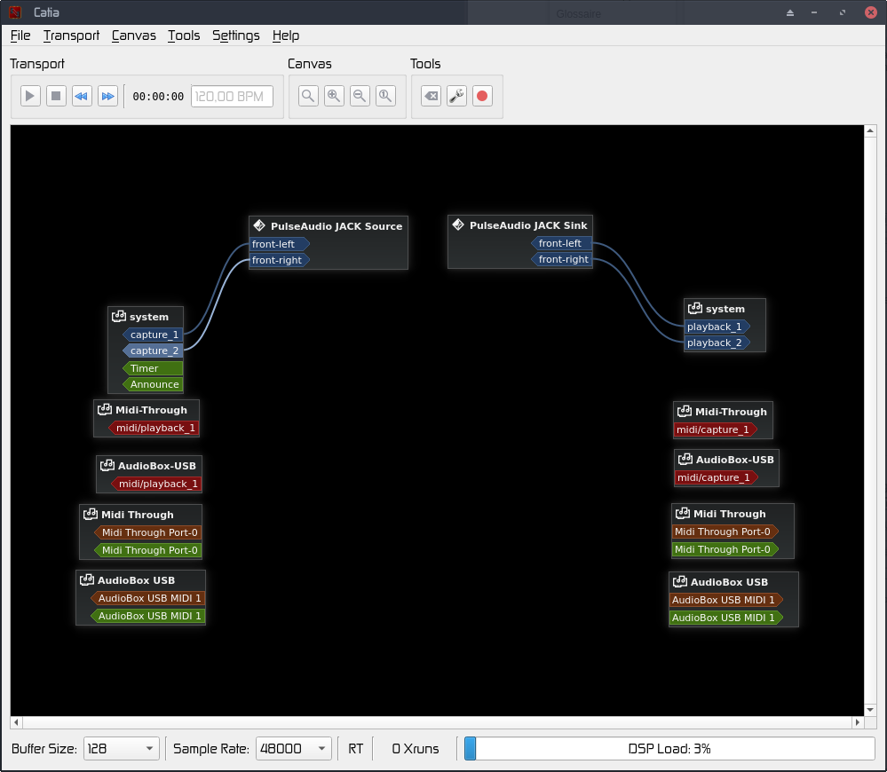Select front-right port of JACK Source
887x772 pixels.
pos(280,260)
